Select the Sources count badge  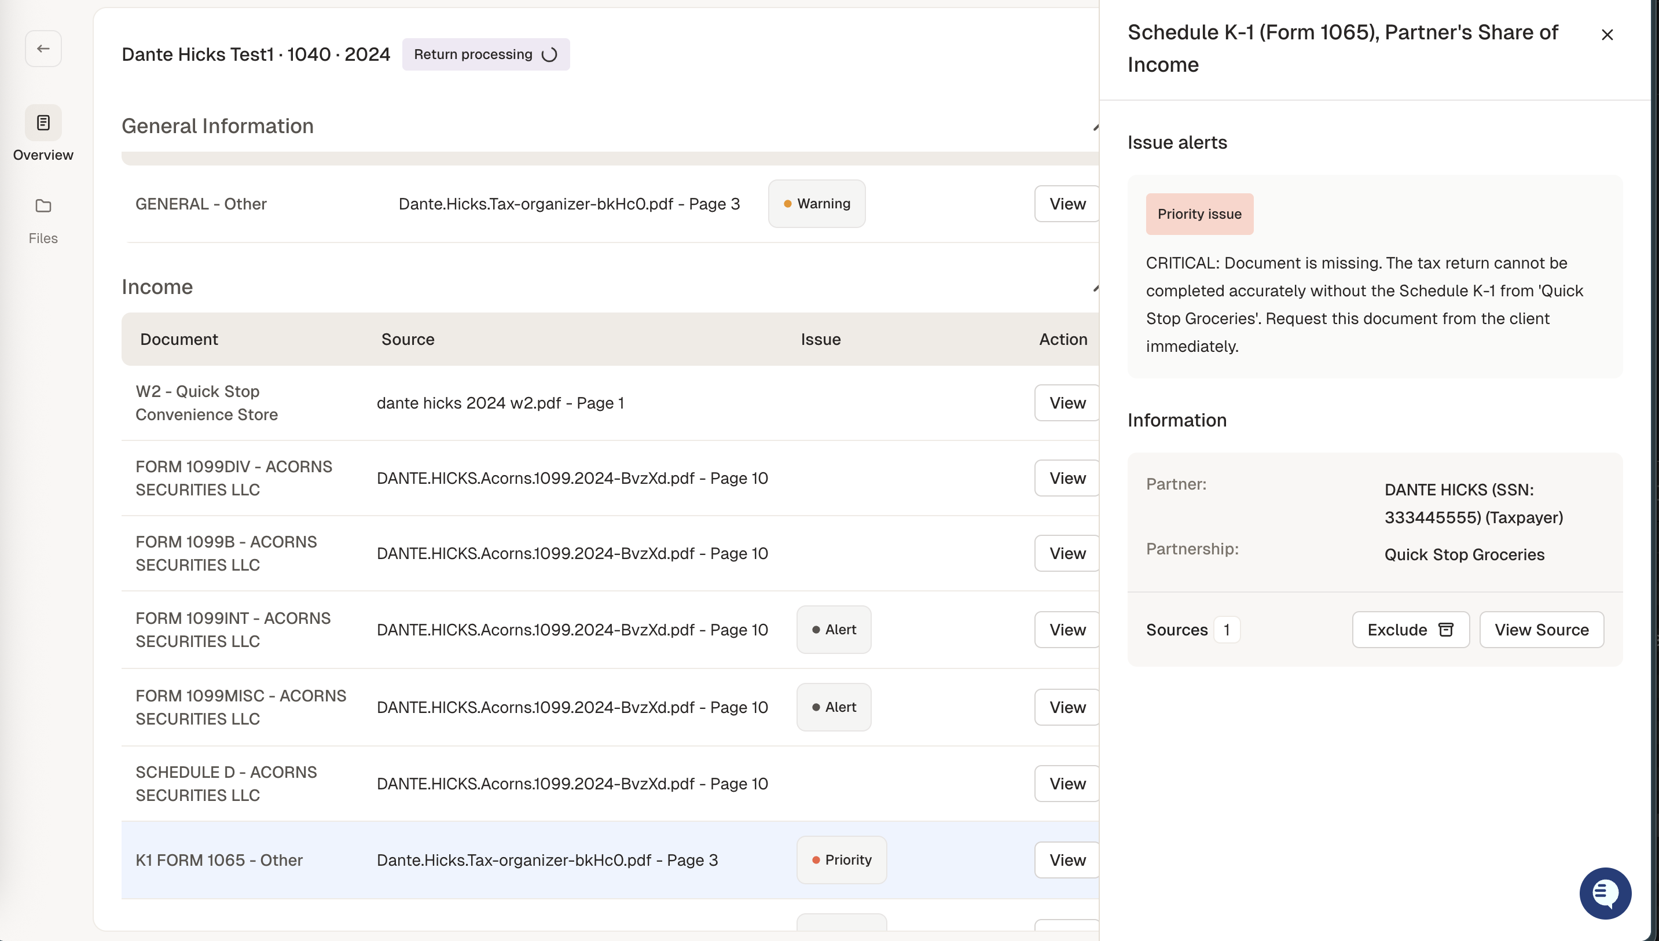1227,630
